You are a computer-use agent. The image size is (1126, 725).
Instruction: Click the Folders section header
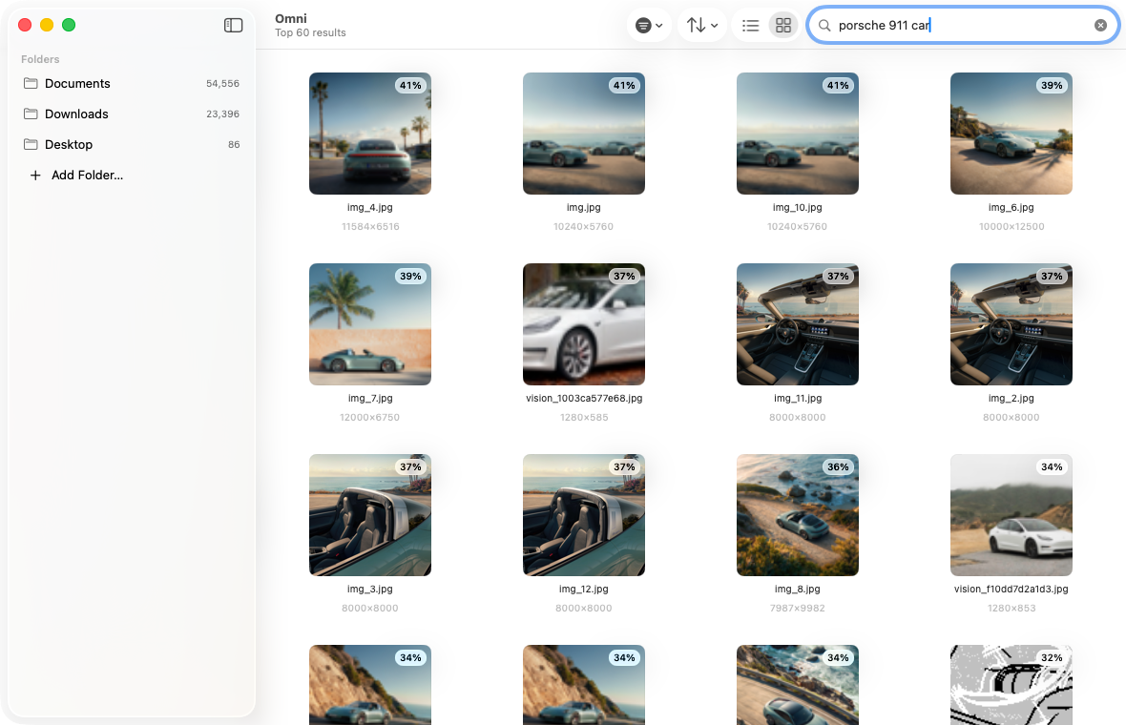40,59
